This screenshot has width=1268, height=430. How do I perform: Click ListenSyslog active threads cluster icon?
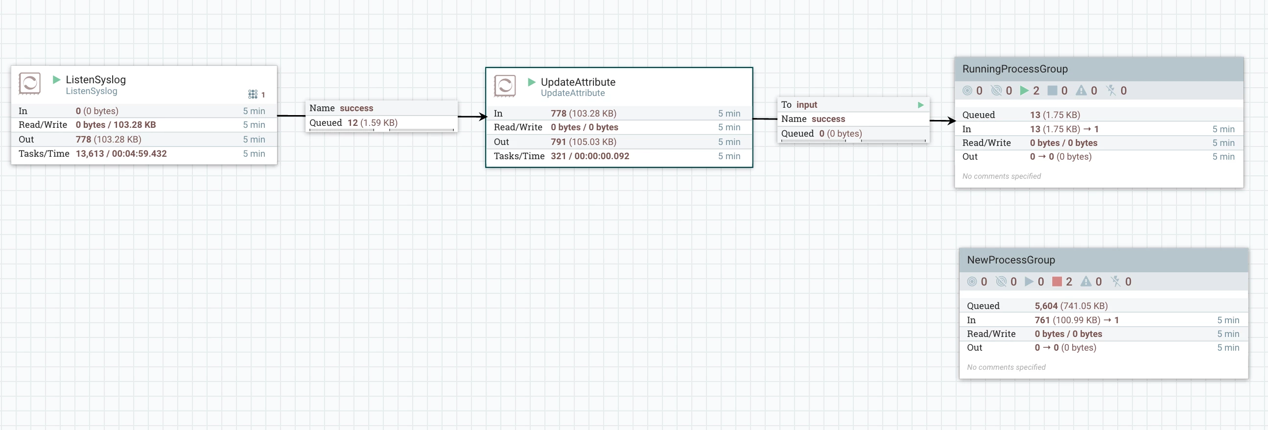click(253, 94)
